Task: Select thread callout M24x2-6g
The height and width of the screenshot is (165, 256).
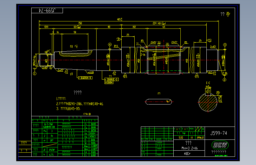Action: pyautogui.click(x=34, y=60)
